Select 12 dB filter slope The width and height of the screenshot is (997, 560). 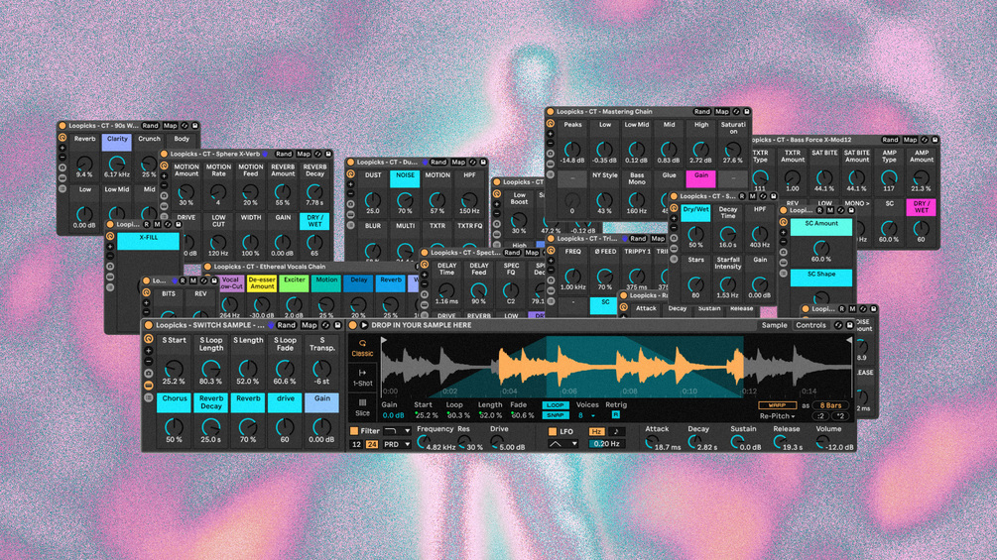coord(357,444)
